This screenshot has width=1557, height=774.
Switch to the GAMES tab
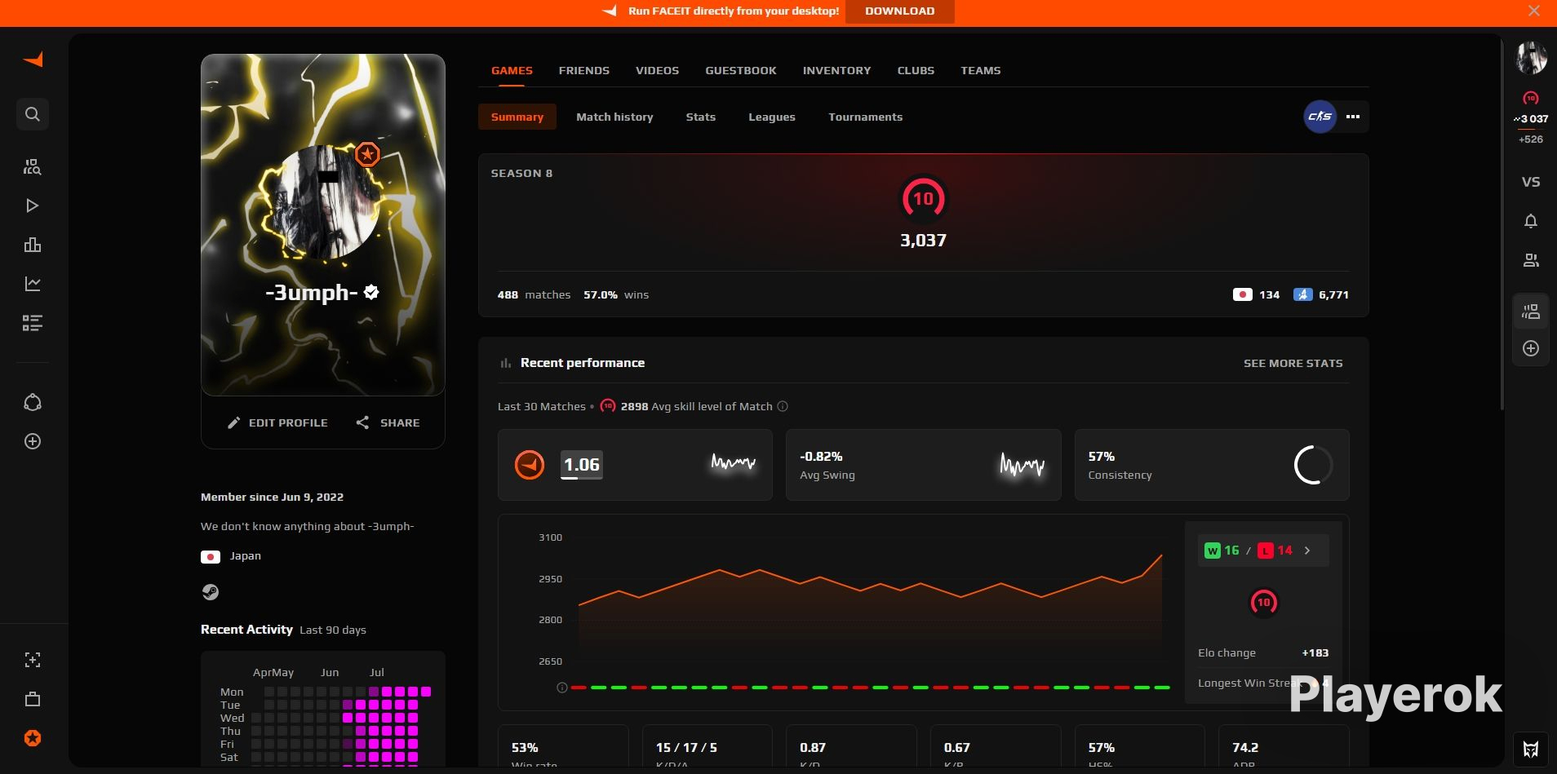[512, 70]
